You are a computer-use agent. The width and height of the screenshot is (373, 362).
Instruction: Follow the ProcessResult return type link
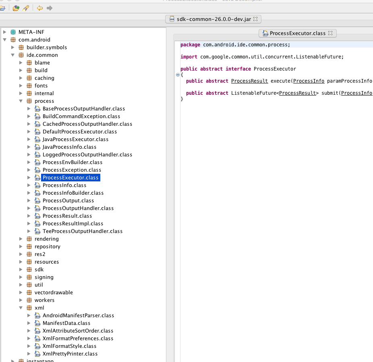(249, 81)
